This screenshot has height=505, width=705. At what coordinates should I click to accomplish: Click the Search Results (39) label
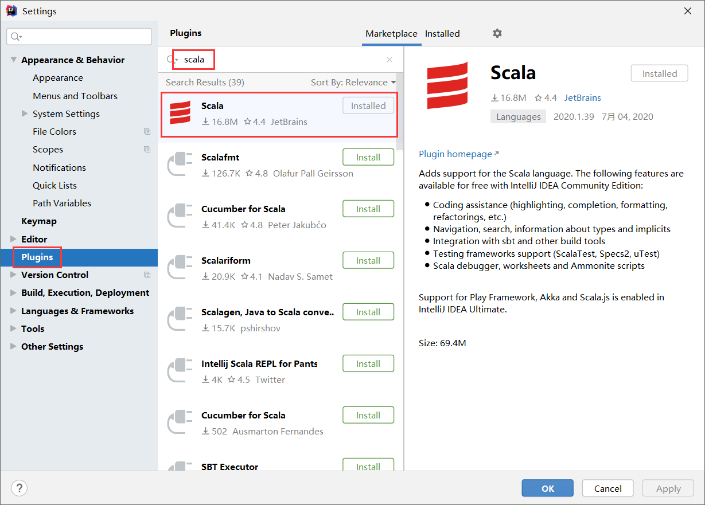[x=205, y=83]
